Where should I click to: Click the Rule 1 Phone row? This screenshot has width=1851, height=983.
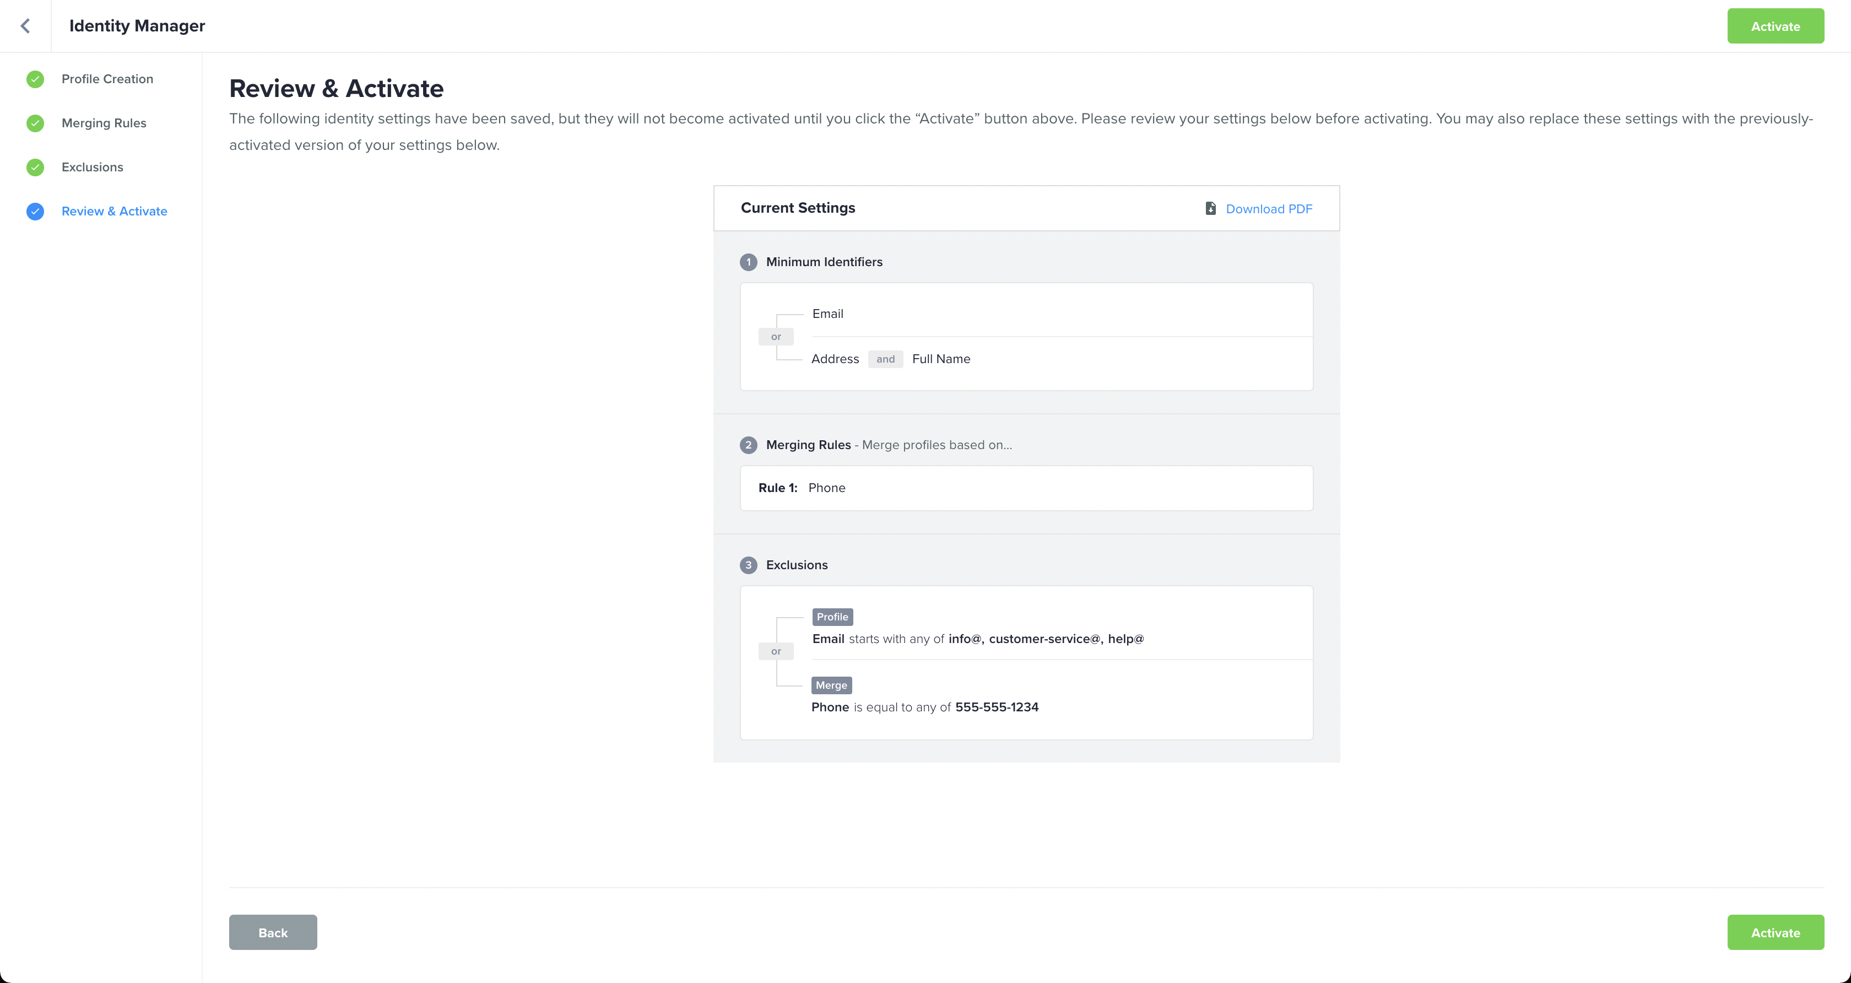click(1025, 488)
